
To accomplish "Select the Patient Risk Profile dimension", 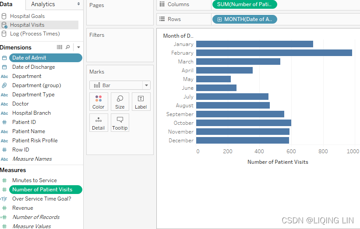I will pos(35,141).
